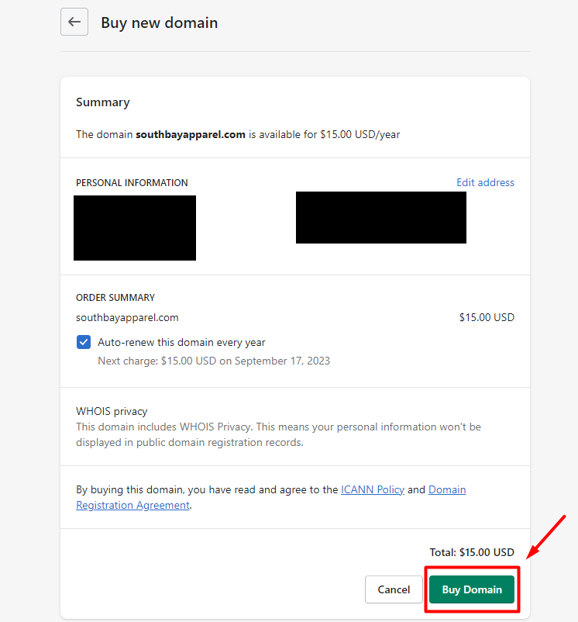Click the 'Buy new domain' page title
Image resolution: width=578 pixels, height=622 pixels.
(x=159, y=22)
